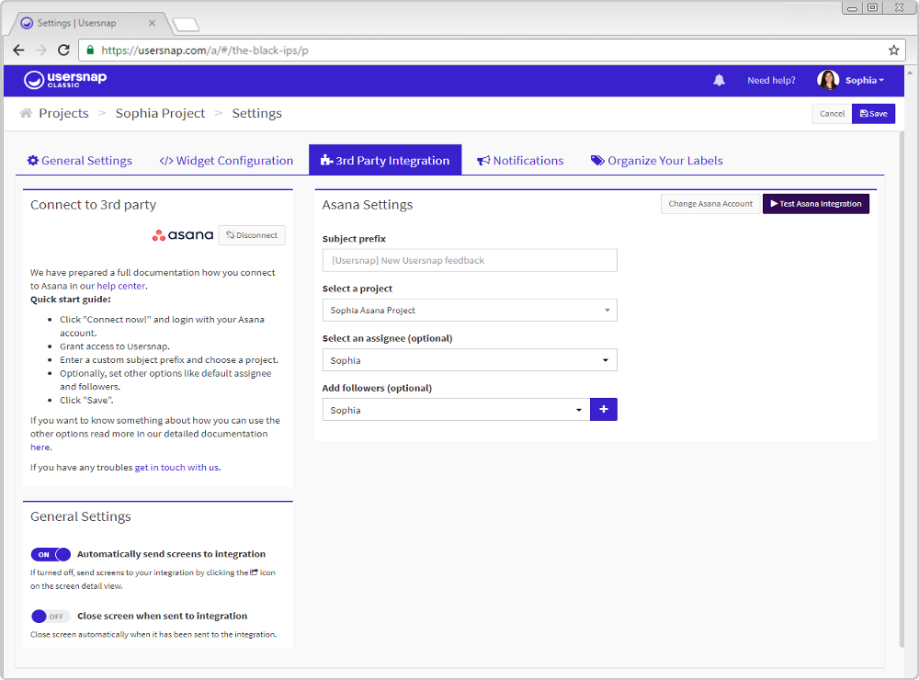Switch to General Settings tab
The width and height of the screenshot is (919, 680).
[80, 161]
